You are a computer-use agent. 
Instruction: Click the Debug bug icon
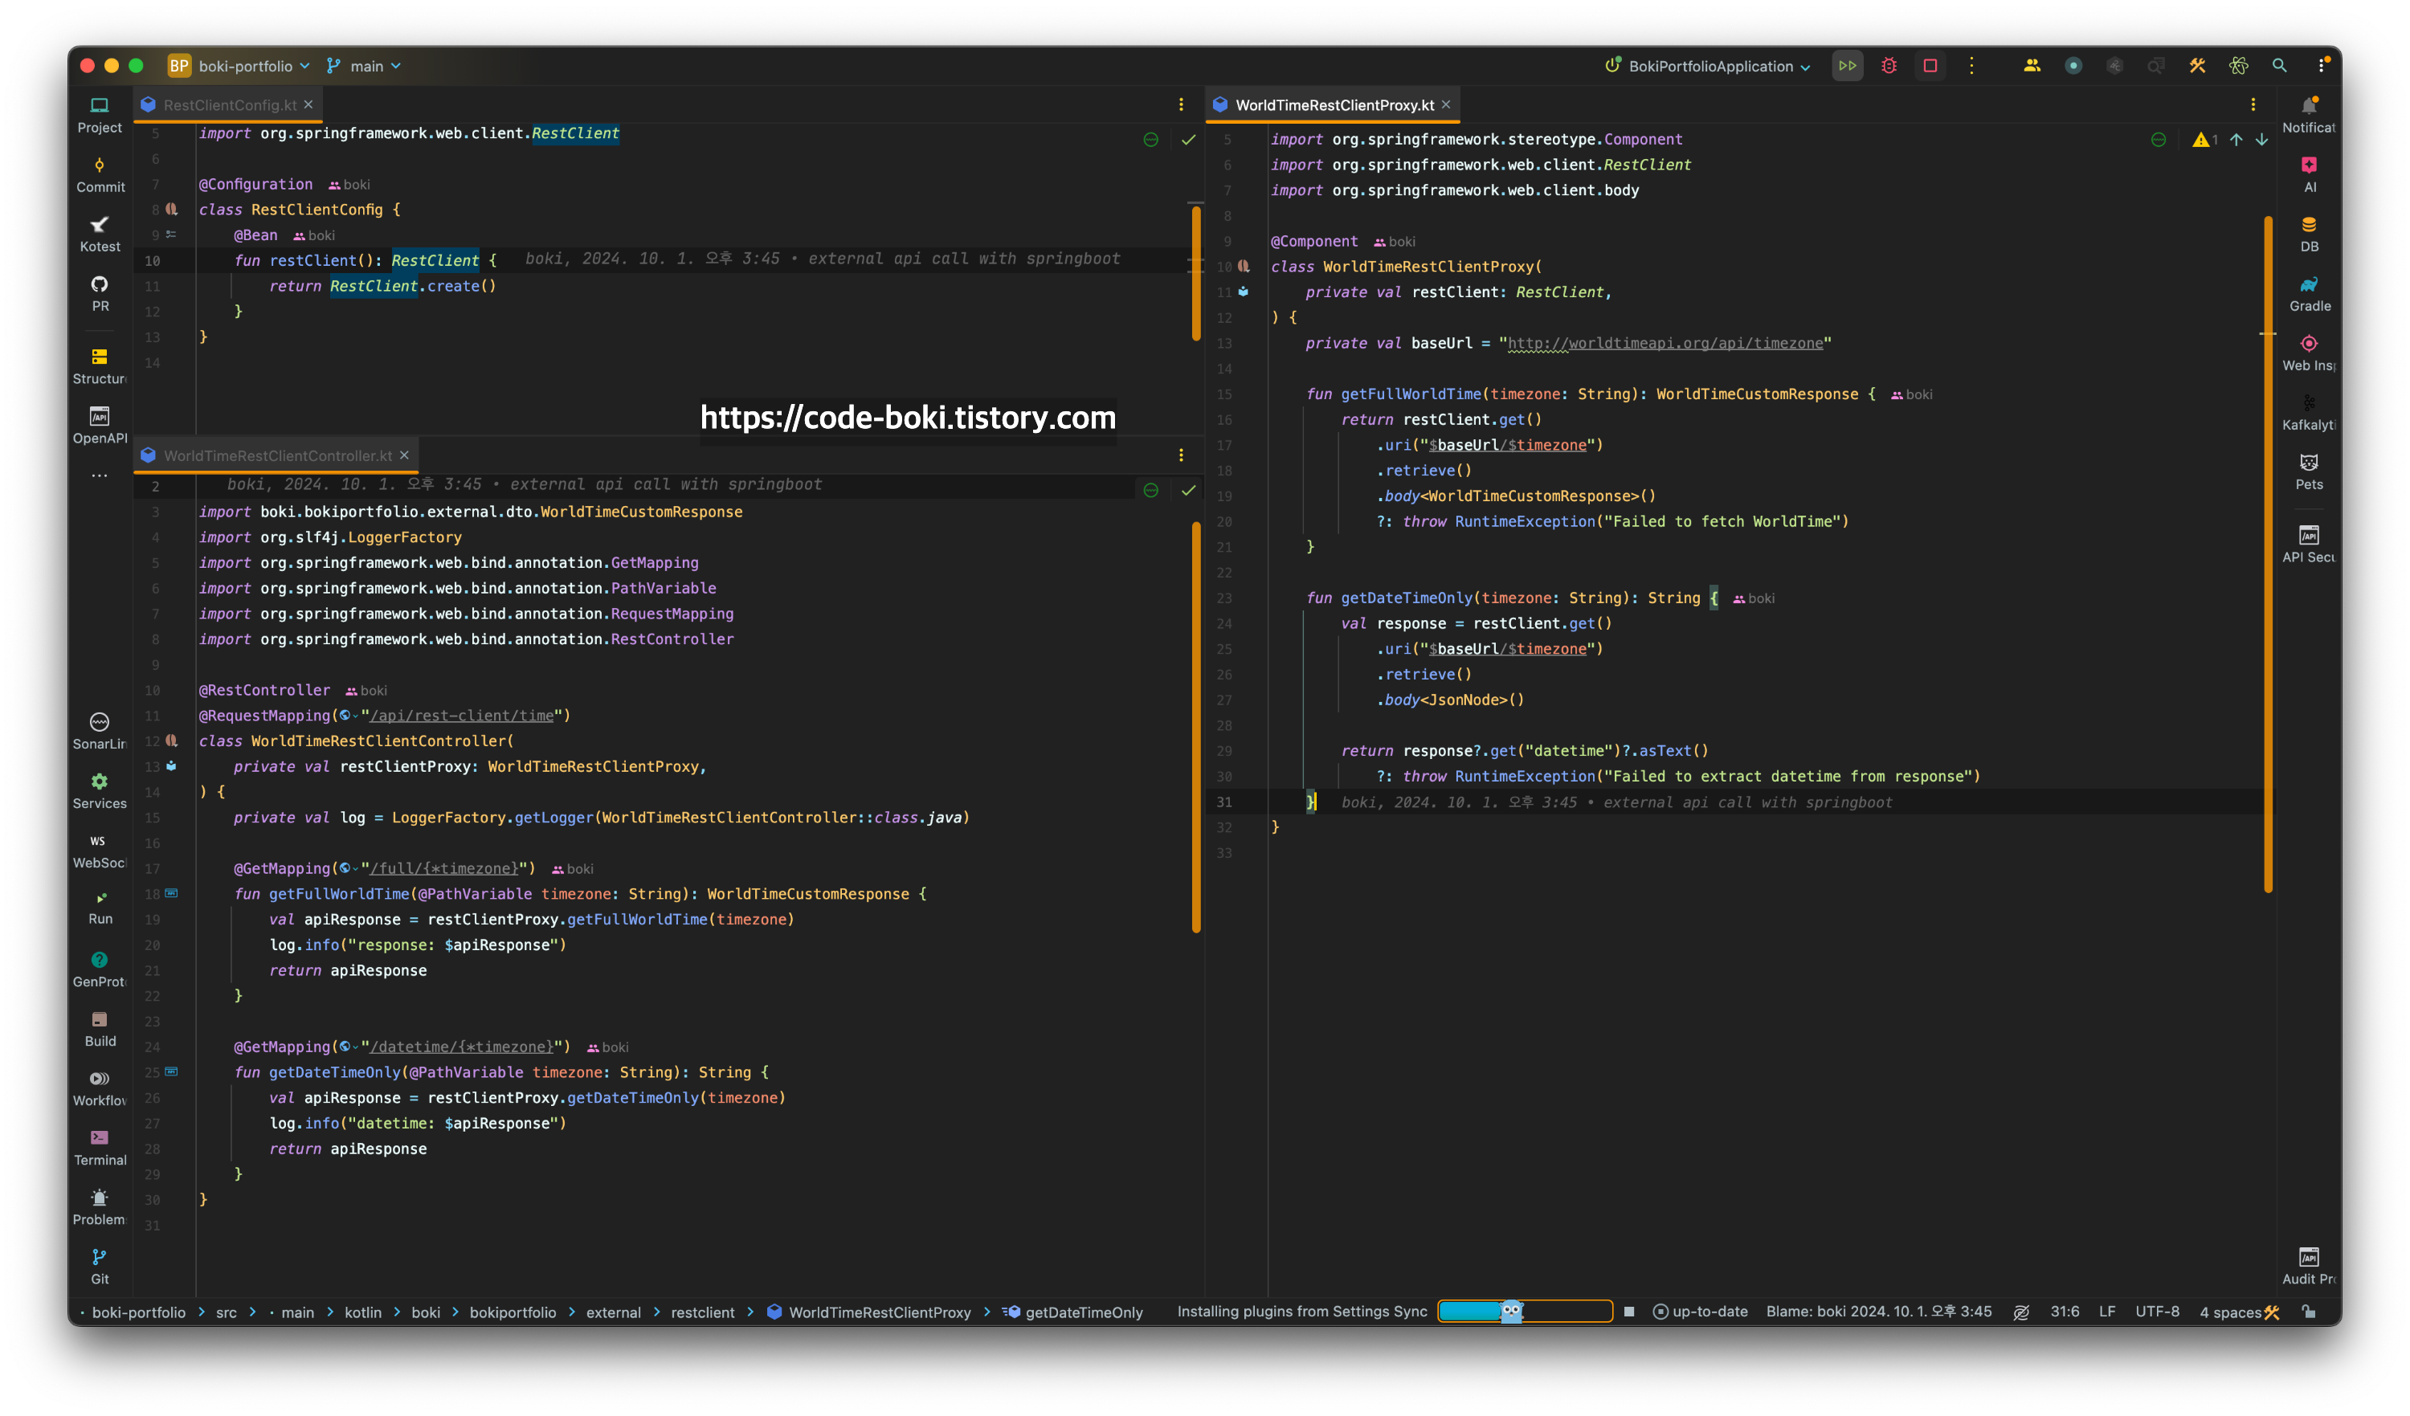coord(1889,66)
